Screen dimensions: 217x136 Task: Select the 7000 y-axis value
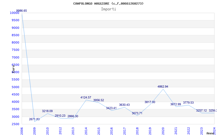coord(15,57)
